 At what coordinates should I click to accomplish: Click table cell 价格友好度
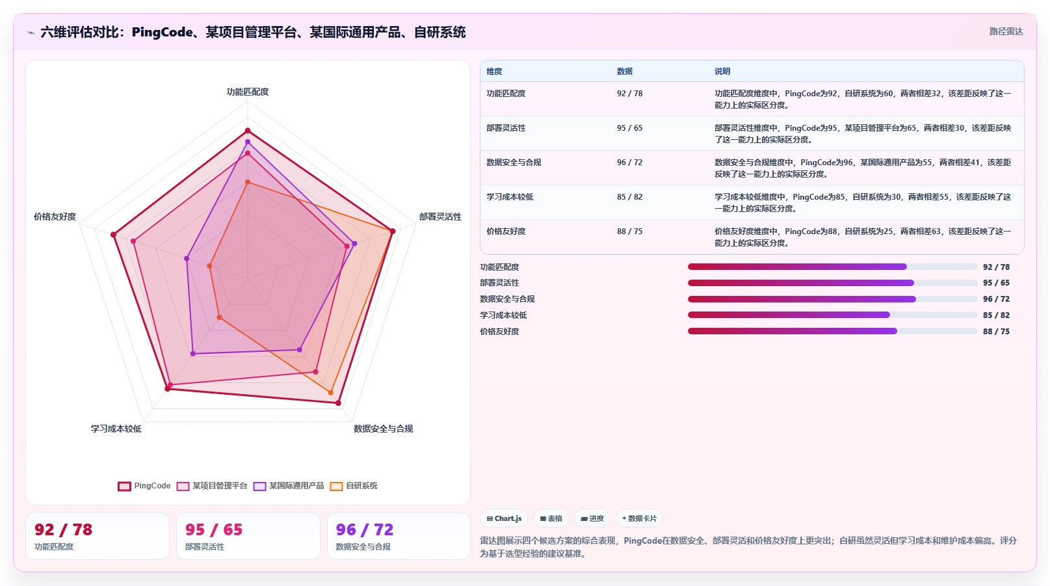506,232
